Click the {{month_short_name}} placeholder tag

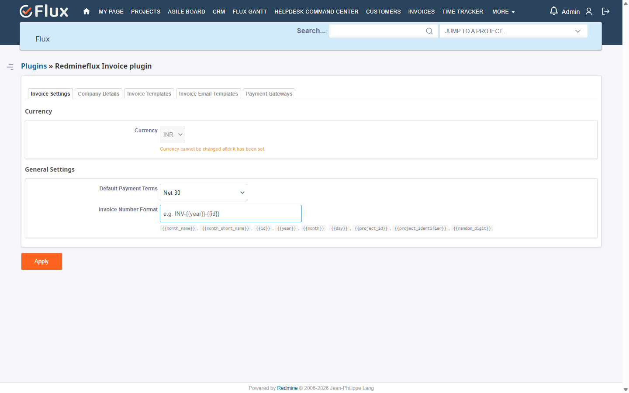coord(225,228)
